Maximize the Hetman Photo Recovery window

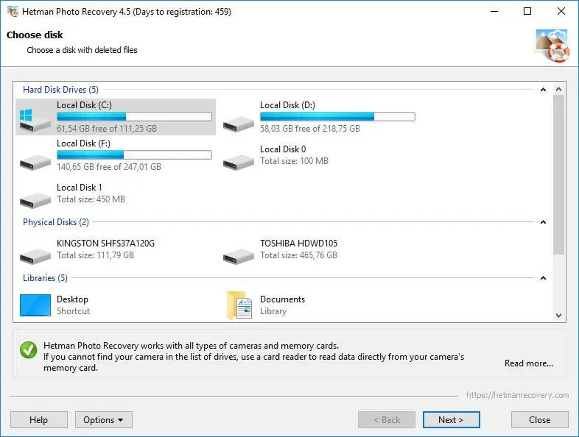pos(527,12)
